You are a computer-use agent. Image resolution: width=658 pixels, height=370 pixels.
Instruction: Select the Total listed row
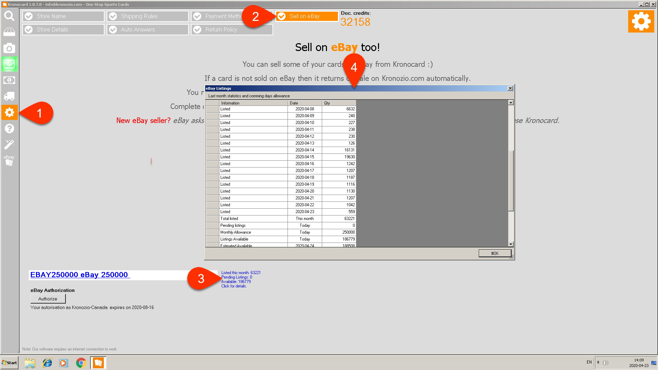point(281,219)
